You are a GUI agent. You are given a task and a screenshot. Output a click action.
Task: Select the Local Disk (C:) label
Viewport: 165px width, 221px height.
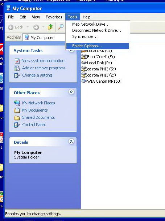99,51
